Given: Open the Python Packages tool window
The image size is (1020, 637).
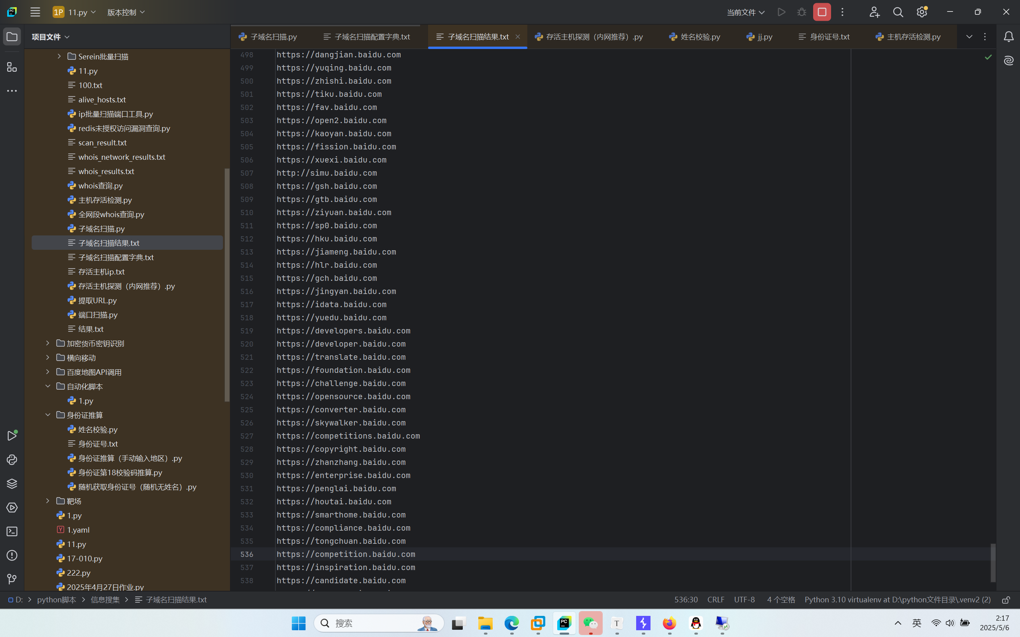Looking at the screenshot, I should tap(12, 484).
